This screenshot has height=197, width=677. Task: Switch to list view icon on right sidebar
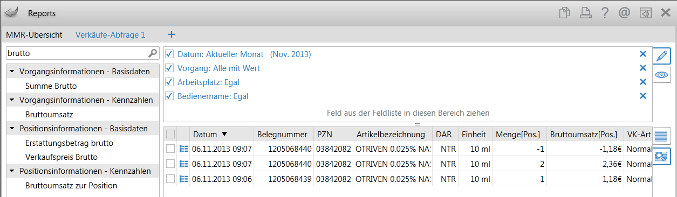click(x=662, y=135)
